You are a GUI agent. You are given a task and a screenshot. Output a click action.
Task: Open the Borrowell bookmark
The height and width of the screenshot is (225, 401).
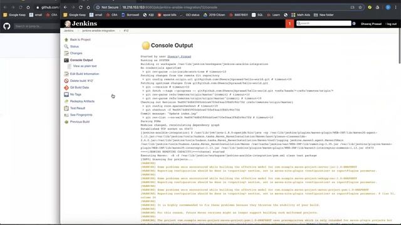(x=130, y=15)
